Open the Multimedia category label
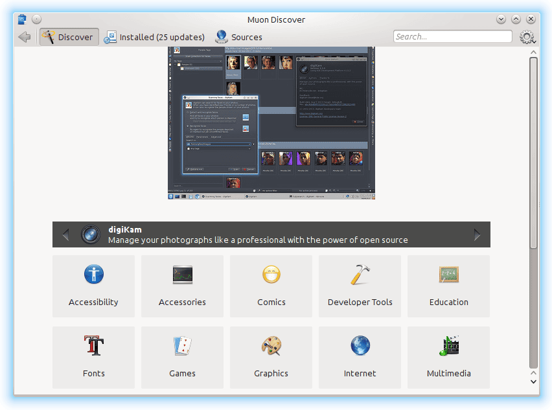The height and width of the screenshot is (410, 552). 449,373
